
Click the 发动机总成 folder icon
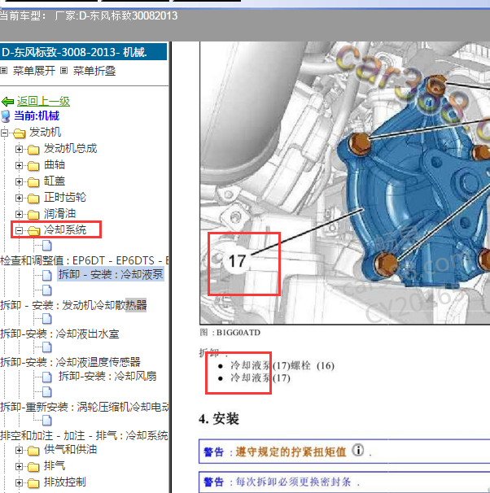pos(33,150)
